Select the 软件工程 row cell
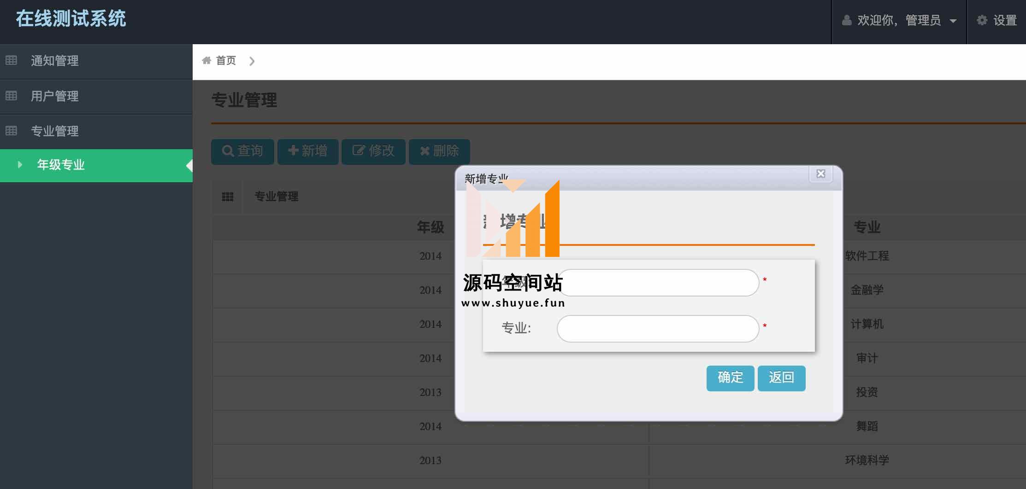 [867, 256]
